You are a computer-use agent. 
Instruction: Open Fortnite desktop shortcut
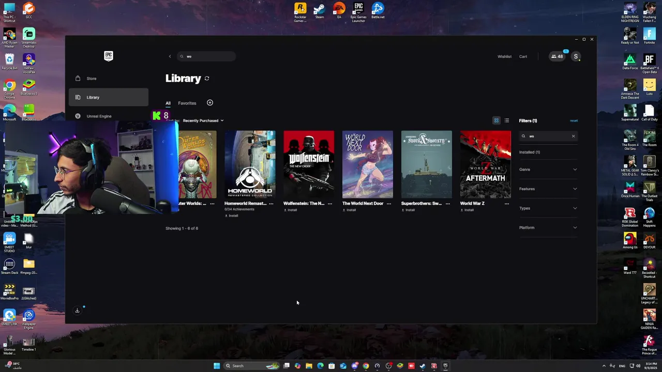pyautogui.click(x=650, y=37)
